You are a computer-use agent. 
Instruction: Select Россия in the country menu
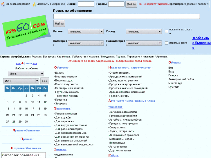(36, 57)
